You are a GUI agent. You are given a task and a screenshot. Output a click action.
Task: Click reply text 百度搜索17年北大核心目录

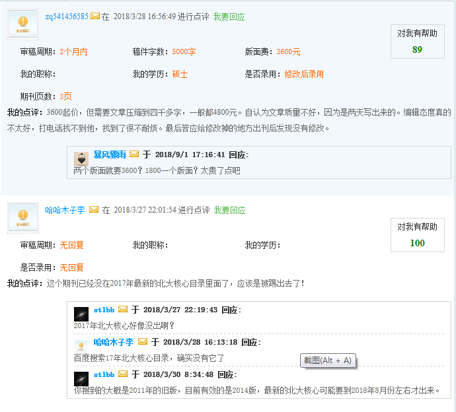pos(122,358)
